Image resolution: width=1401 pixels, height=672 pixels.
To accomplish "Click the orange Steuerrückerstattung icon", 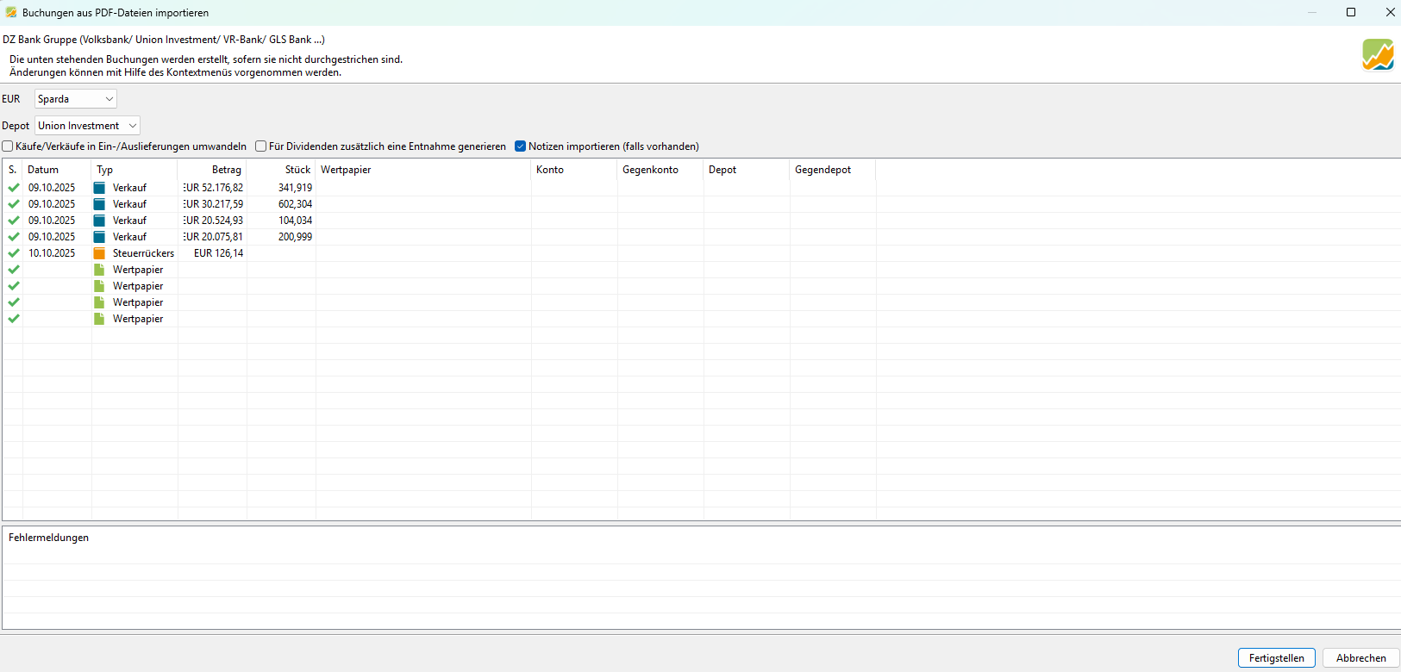I will pos(99,253).
